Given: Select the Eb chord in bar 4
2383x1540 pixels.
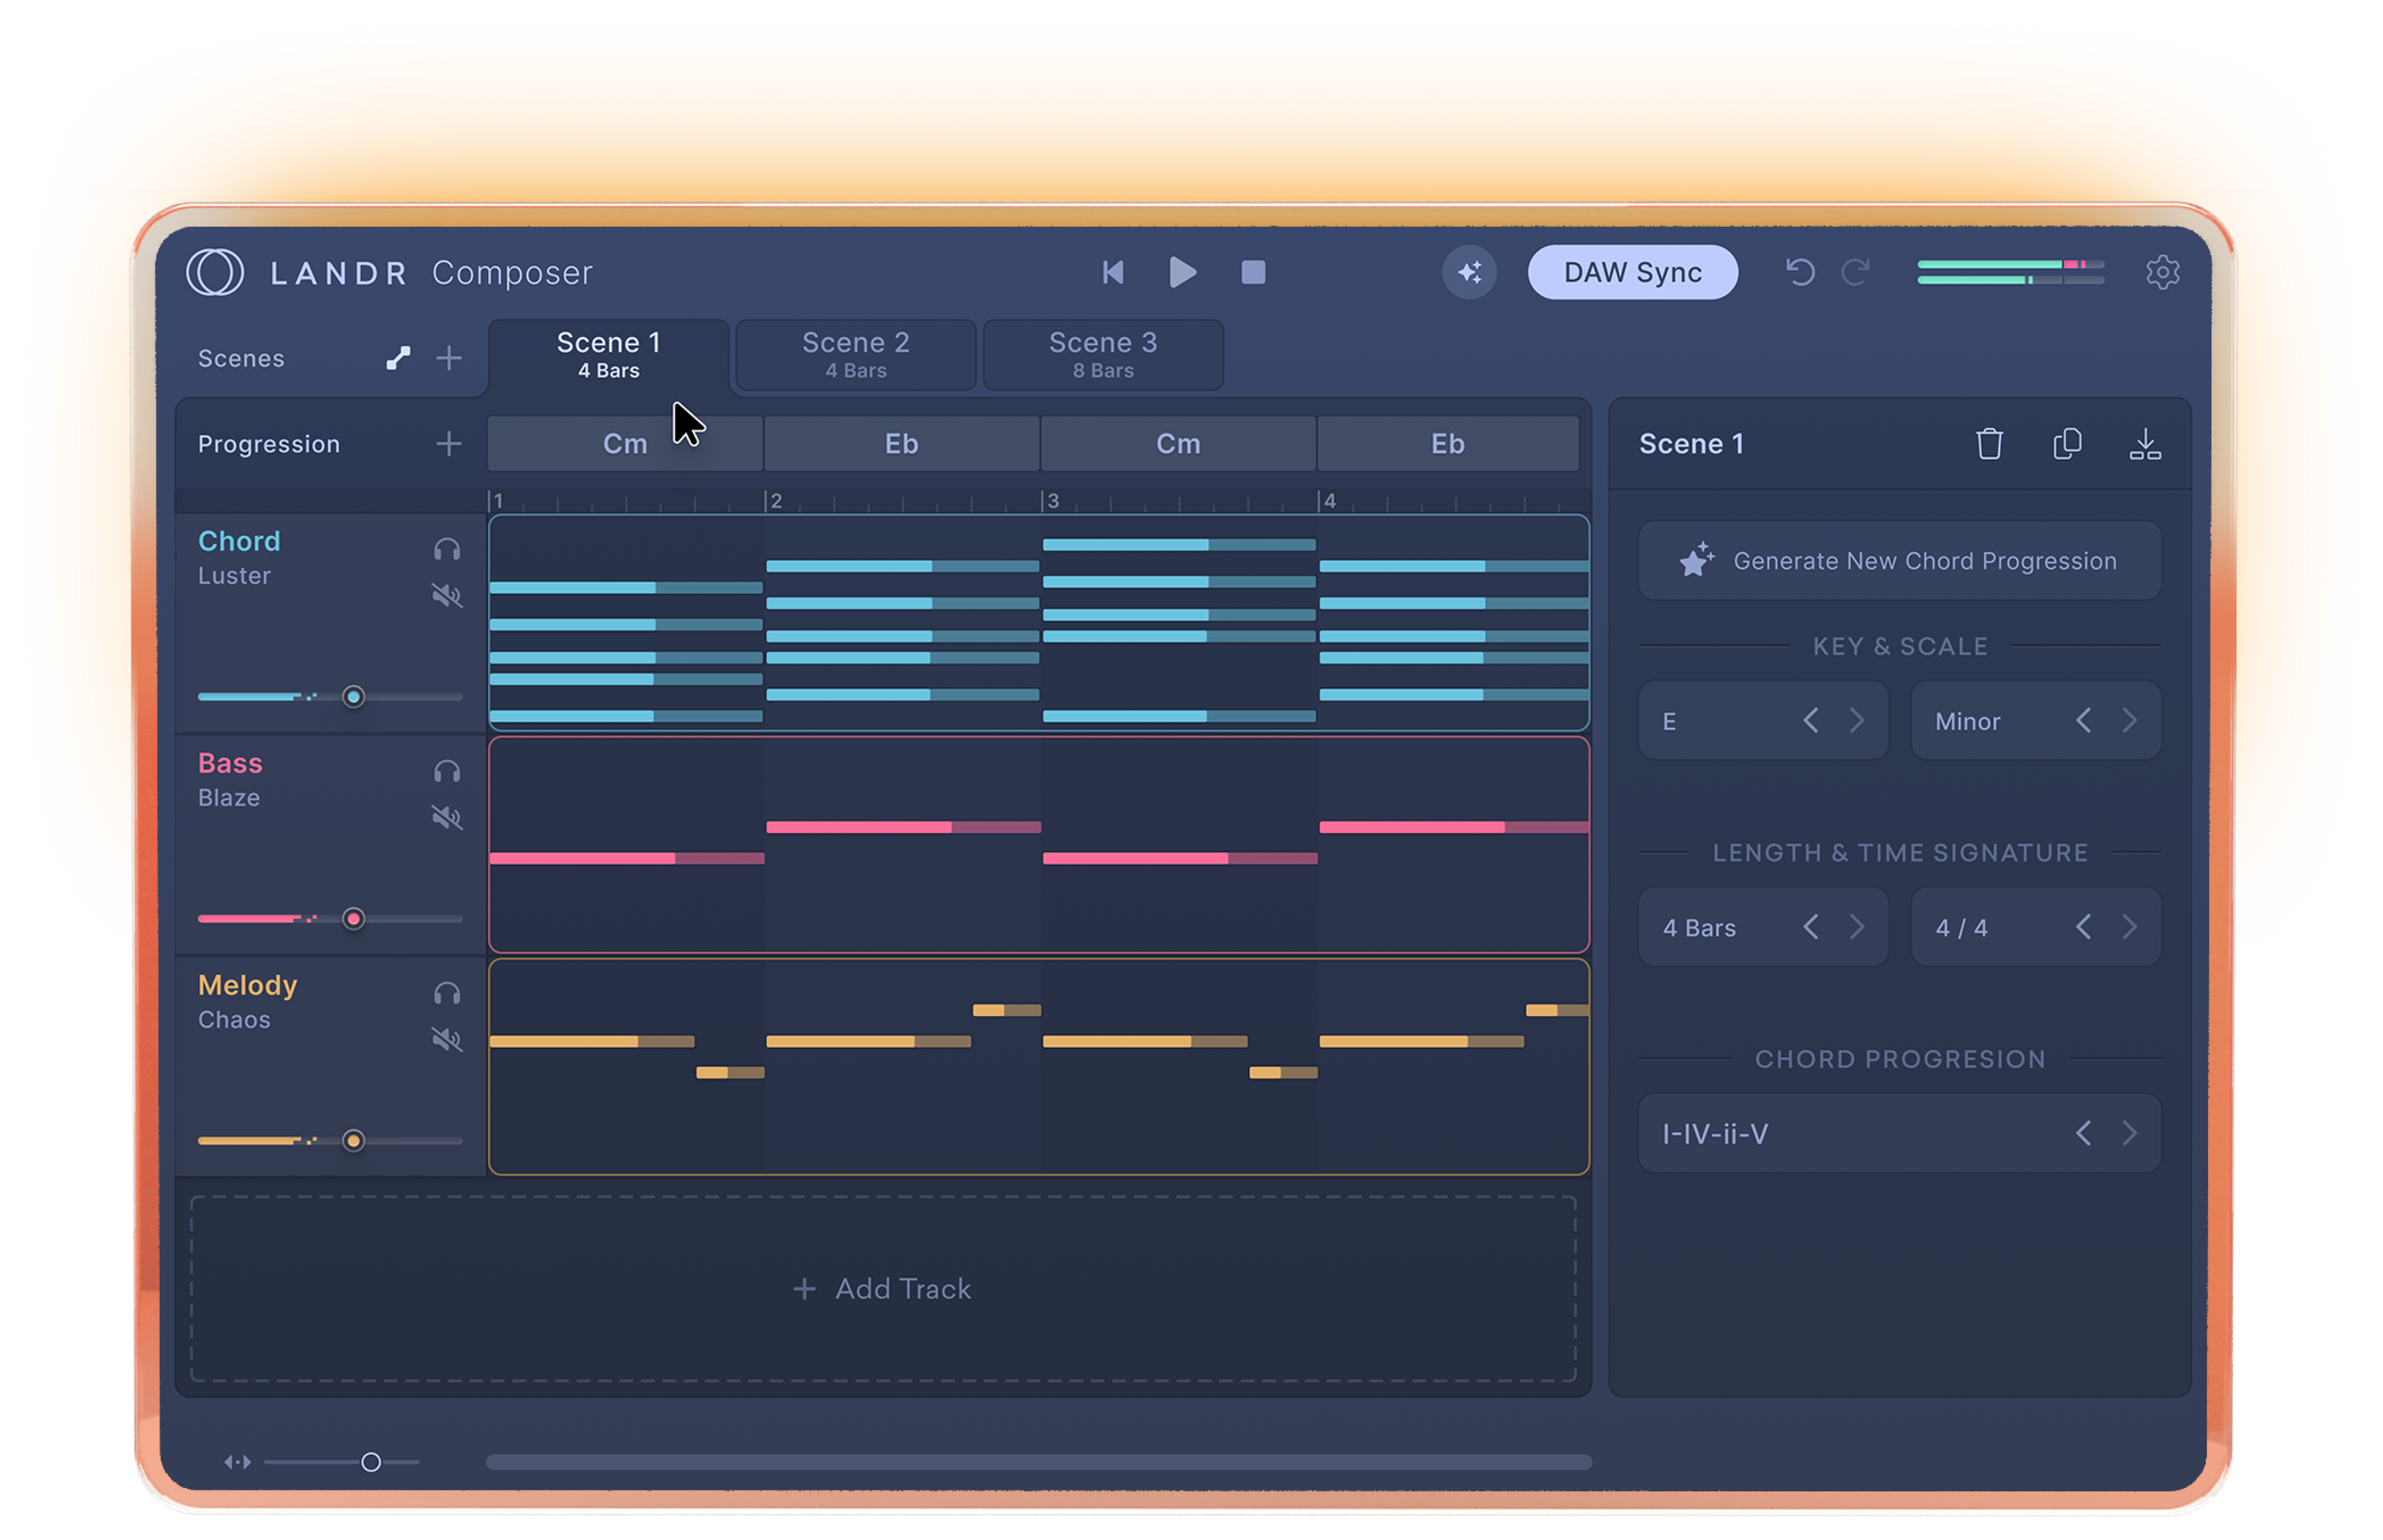Looking at the screenshot, I should tap(1447, 444).
